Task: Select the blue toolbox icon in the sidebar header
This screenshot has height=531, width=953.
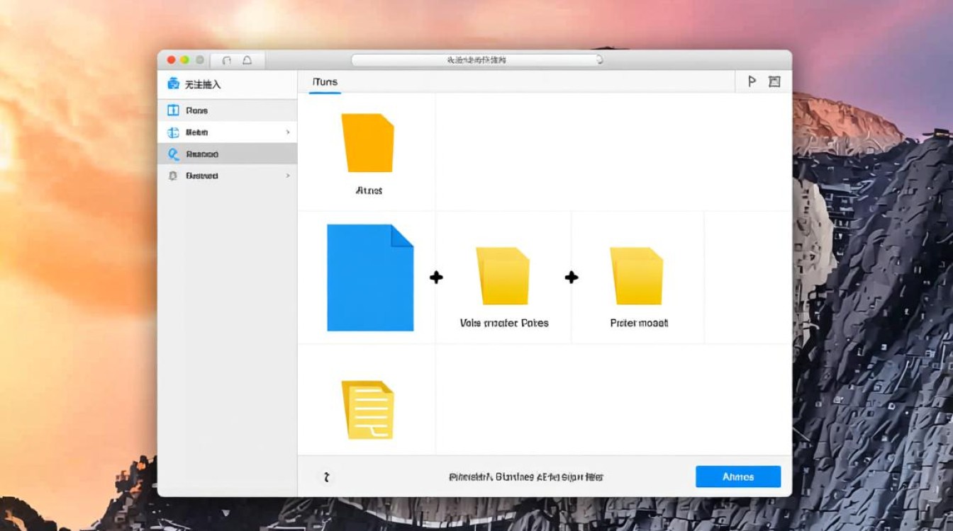Action: (174, 83)
